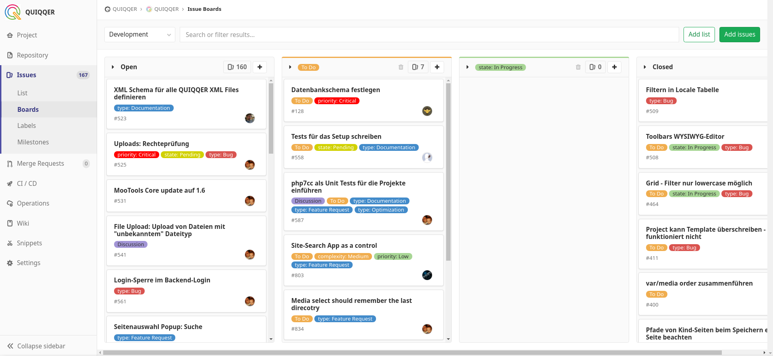Open issue Uploads: Rechteprüfung

(x=151, y=144)
